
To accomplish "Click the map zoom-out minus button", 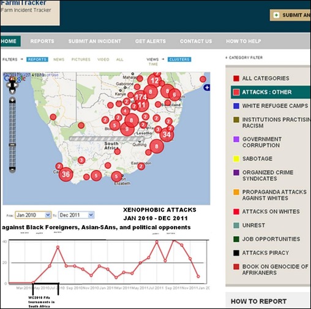I will click(x=12, y=169).
